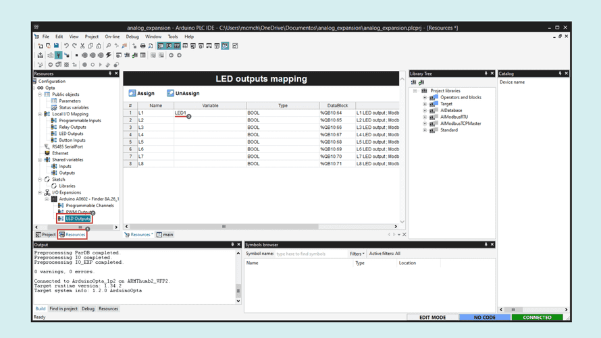
Task: Click the Assign button
Action: pos(141,93)
